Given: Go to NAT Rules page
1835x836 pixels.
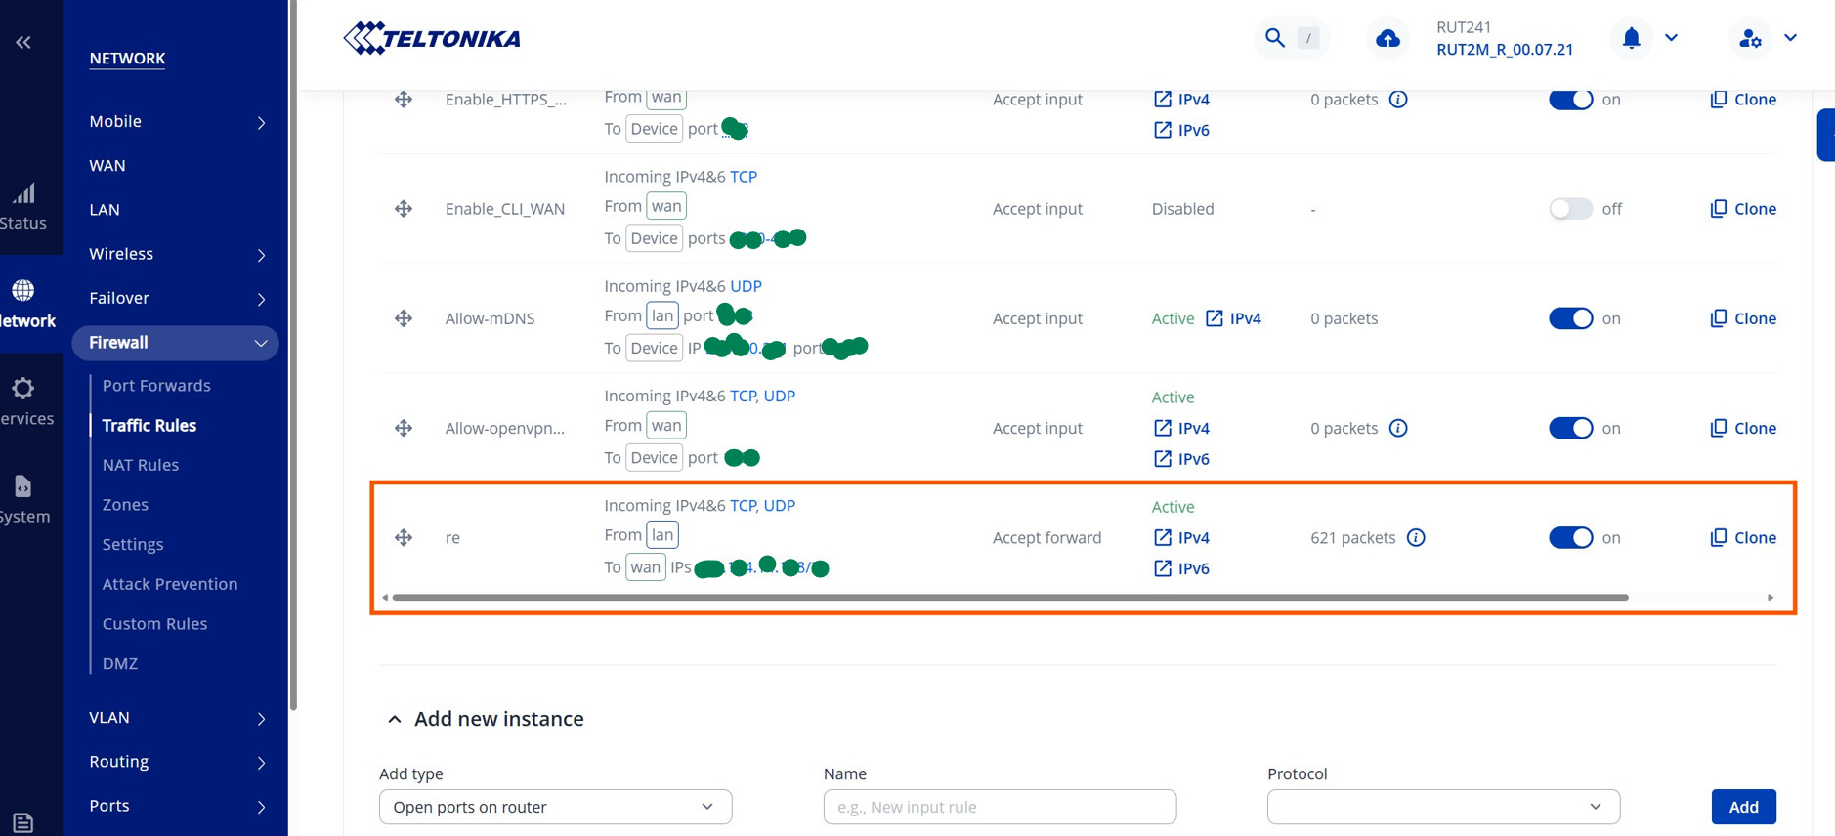Looking at the screenshot, I should tap(141, 465).
